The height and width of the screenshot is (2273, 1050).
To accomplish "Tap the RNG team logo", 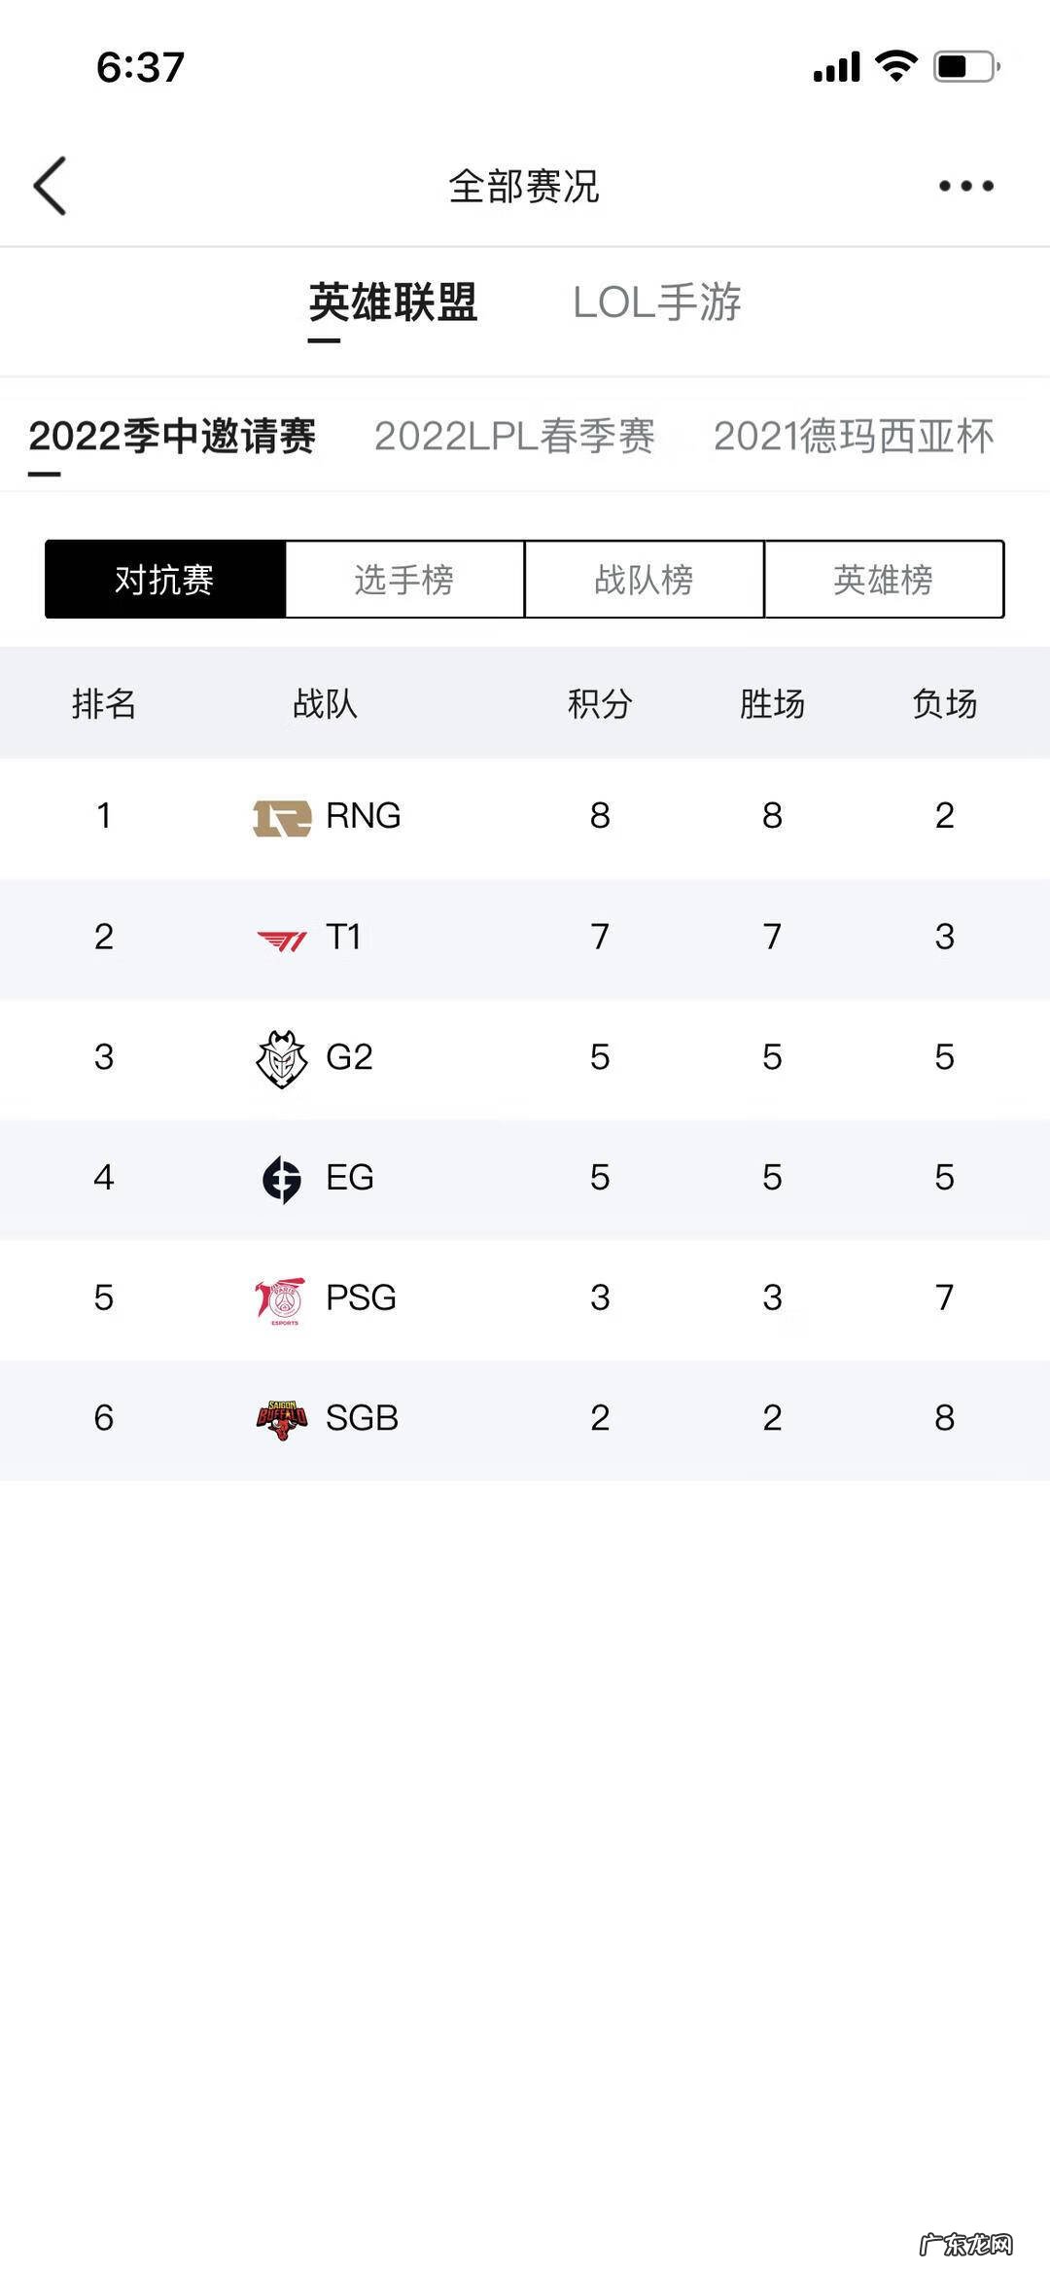I will tap(282, 817).
